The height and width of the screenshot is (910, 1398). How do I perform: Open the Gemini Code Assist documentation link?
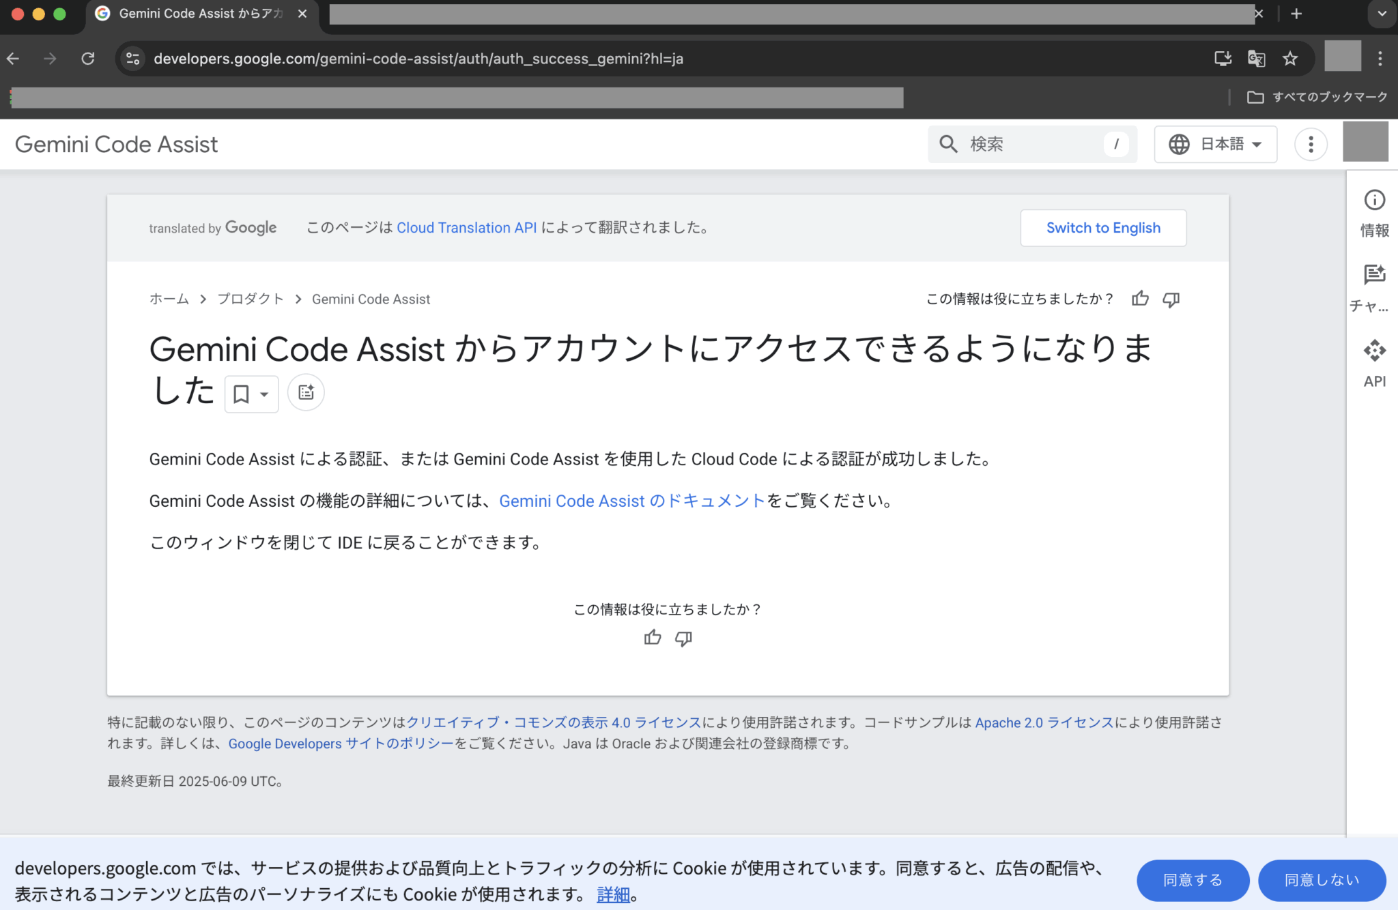click(631, 500)
